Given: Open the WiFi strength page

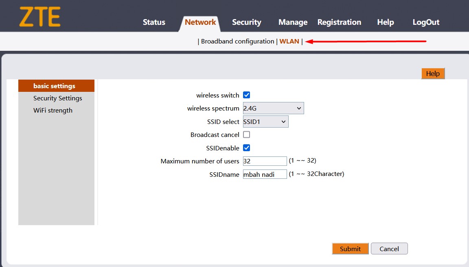Looking at the screenshot, I should 53,111.
